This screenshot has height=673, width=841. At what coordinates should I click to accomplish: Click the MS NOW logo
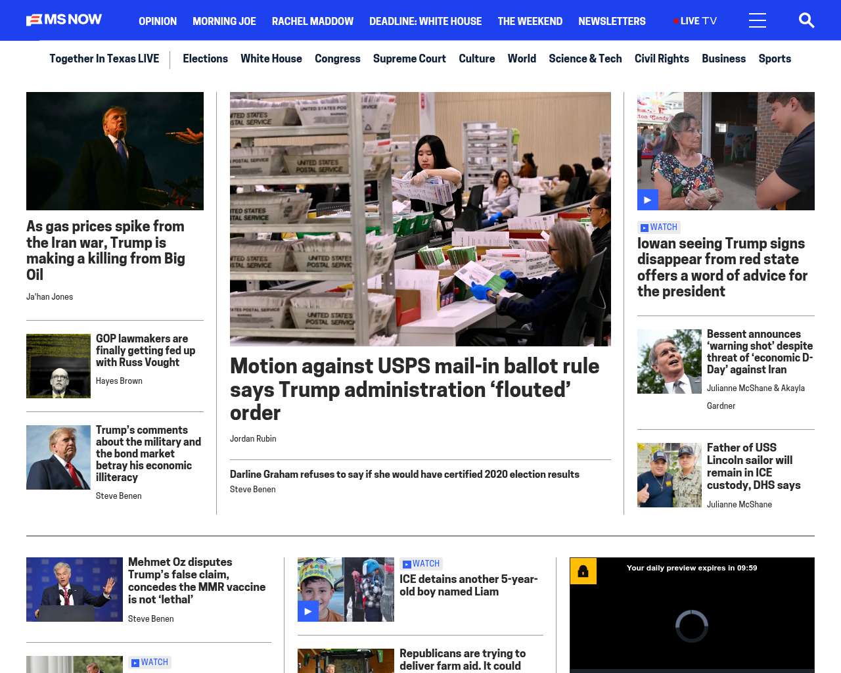(x=64, y=20)
